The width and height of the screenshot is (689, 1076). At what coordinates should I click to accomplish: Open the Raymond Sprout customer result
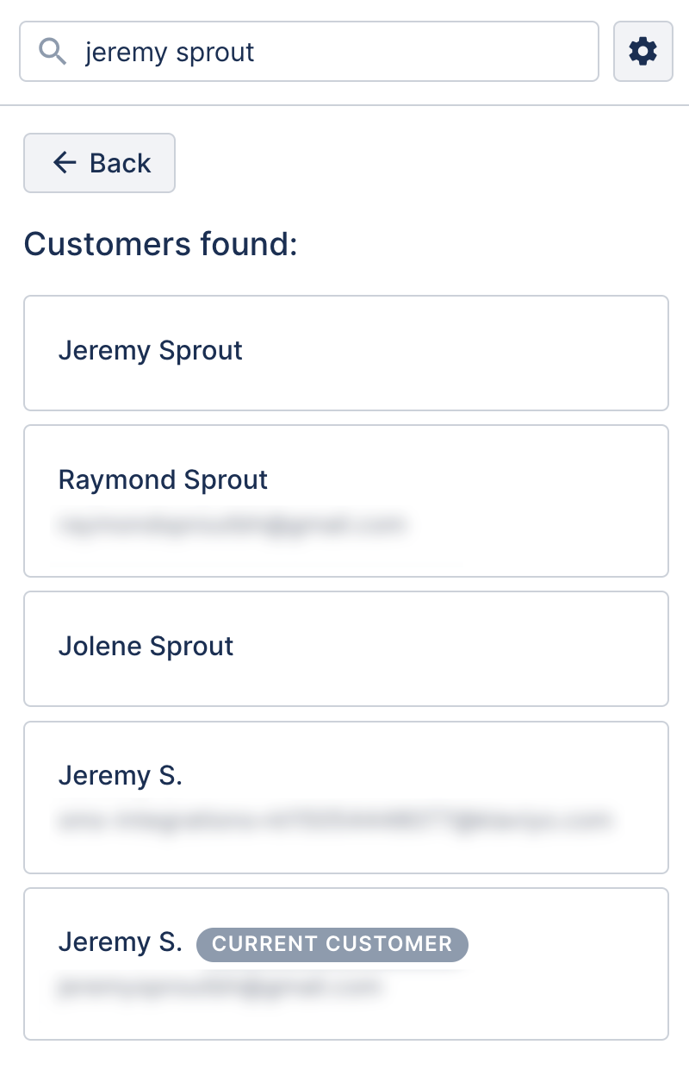pos(346,500)
